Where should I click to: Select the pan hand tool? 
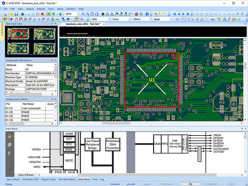[16, 19]
